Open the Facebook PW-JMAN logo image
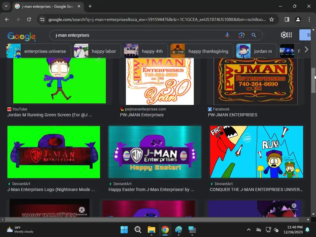Screen dimensions: 316x237 point(256,81)
